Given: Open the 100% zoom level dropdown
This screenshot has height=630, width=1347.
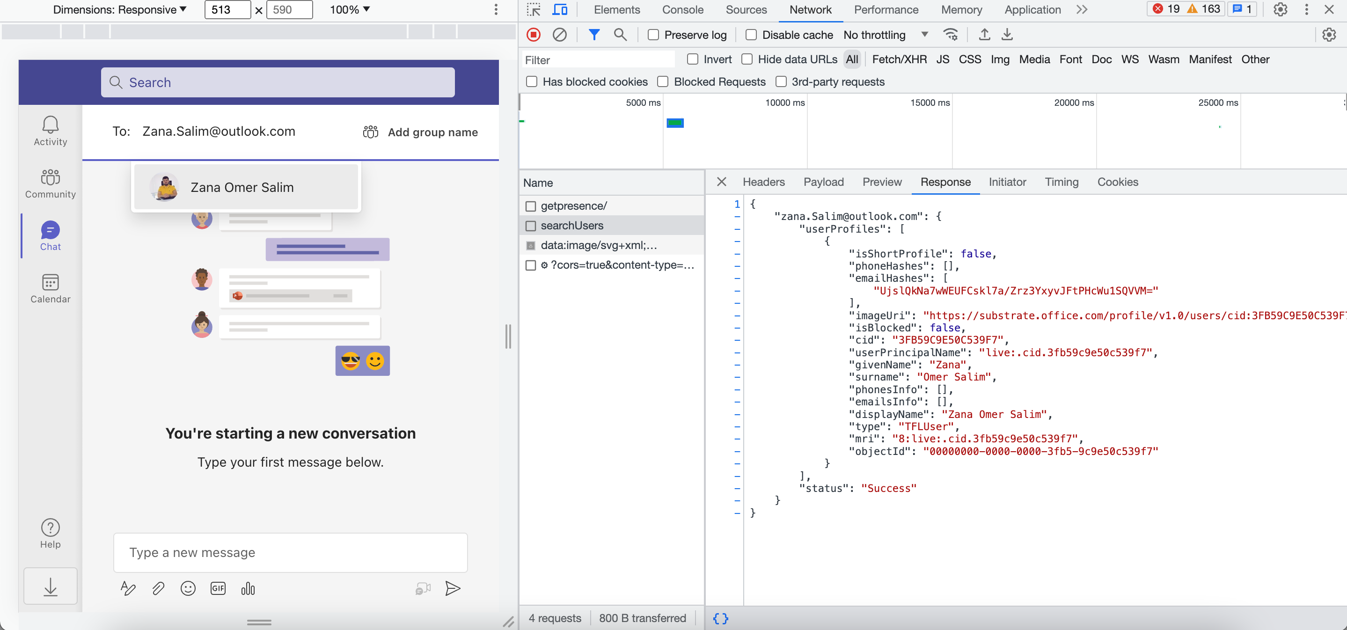Looking at the screenshot, I should 350,9.
